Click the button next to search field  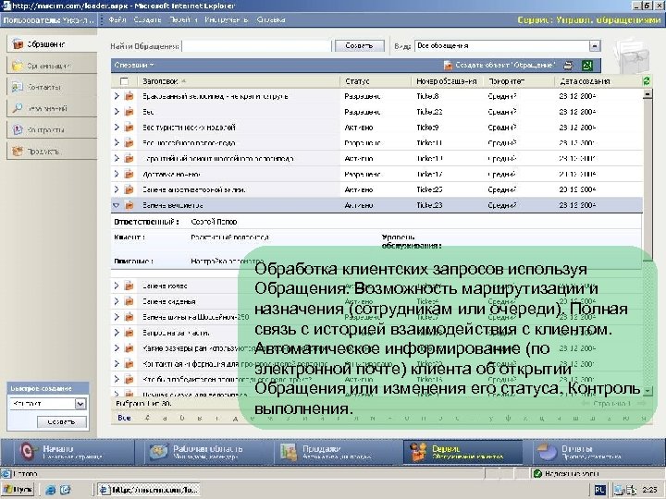click(359, 46)
